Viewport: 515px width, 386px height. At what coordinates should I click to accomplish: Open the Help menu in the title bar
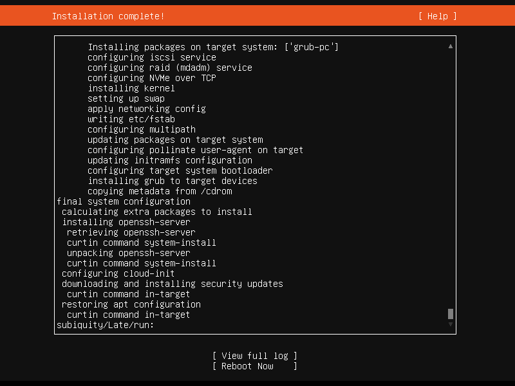[436, 16]
